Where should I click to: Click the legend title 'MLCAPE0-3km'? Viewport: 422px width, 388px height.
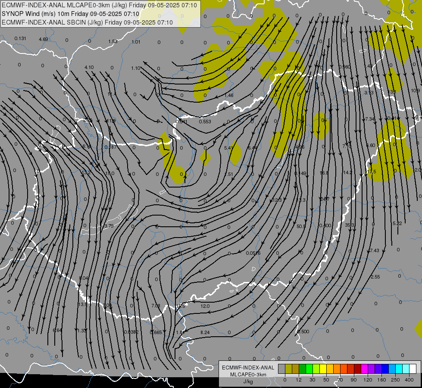tap(248, 375)
